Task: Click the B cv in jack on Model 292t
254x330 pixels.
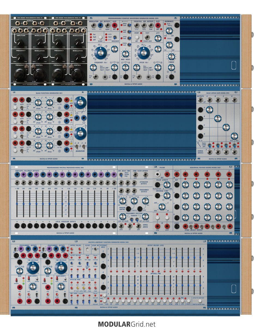Action: [201, 118]
